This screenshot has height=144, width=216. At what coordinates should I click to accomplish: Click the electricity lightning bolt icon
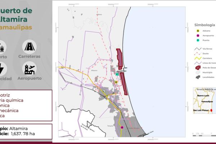2,68
